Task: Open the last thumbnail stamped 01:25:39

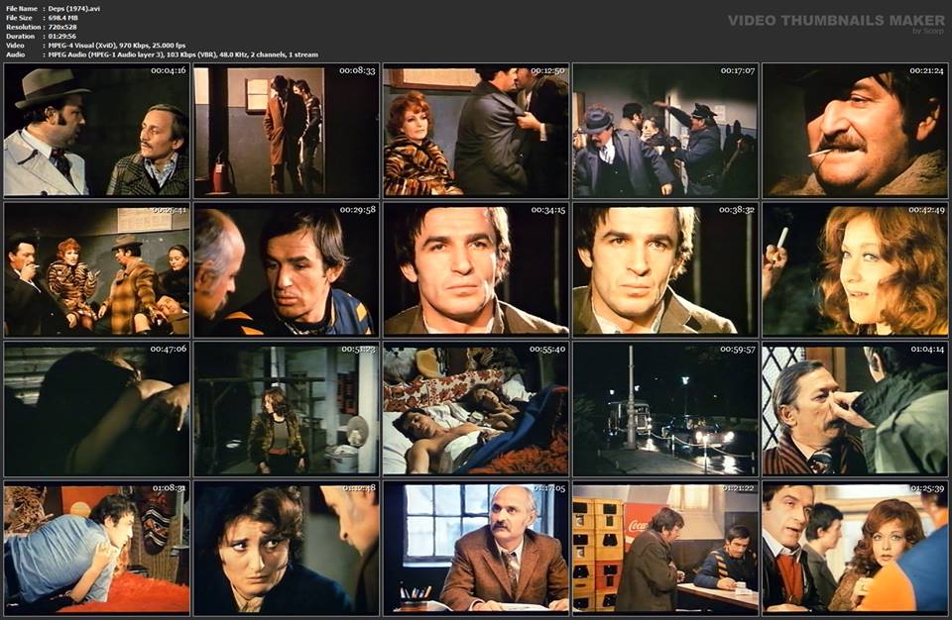Action: click(x=855, y=549)
